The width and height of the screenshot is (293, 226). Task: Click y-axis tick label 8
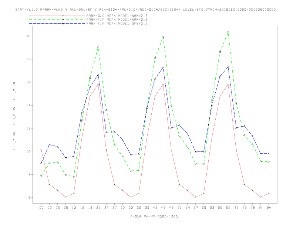(30, 174)
